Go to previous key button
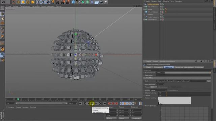The image size is (216, 121). (x=85, y=103)
